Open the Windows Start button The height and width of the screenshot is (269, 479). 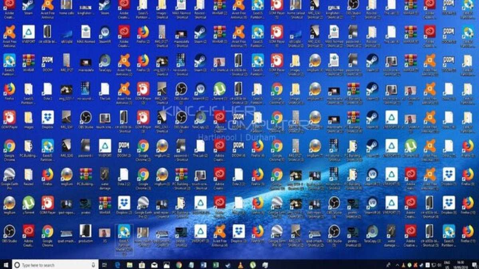tap(6, 265)
